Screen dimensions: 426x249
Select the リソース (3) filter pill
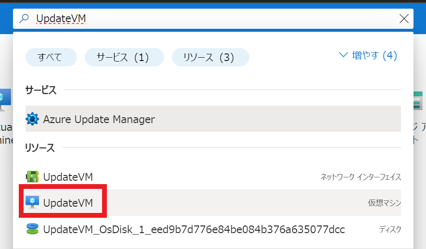click(x=210, y=57)
